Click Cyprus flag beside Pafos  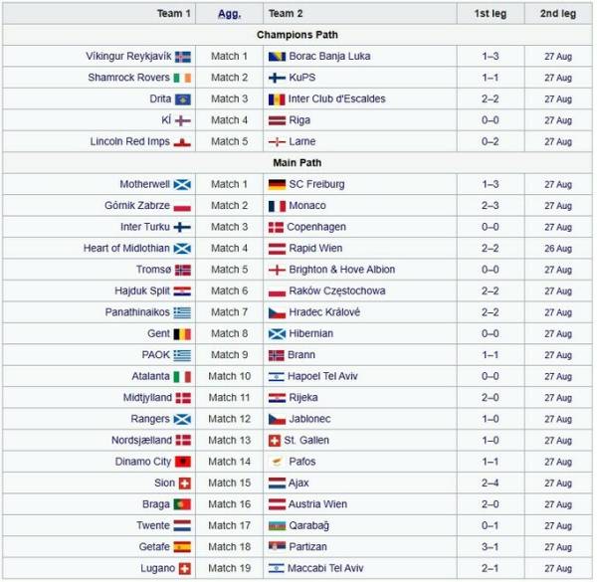tap(277, 462)
